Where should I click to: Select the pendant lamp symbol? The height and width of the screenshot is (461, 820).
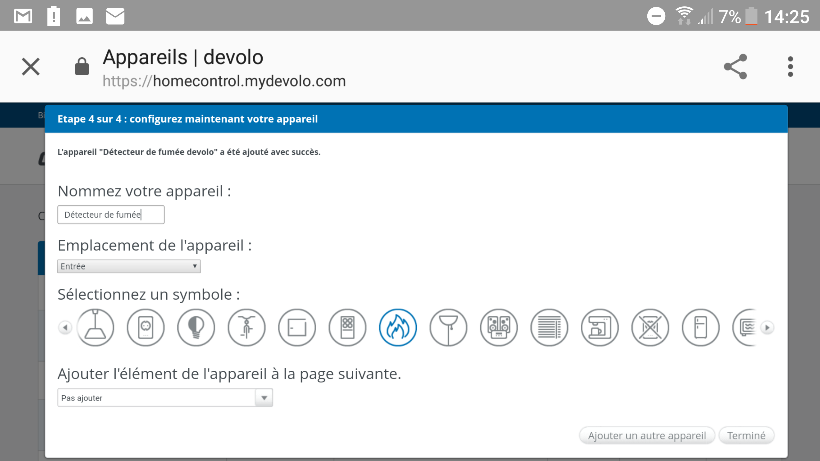(95, 327)
